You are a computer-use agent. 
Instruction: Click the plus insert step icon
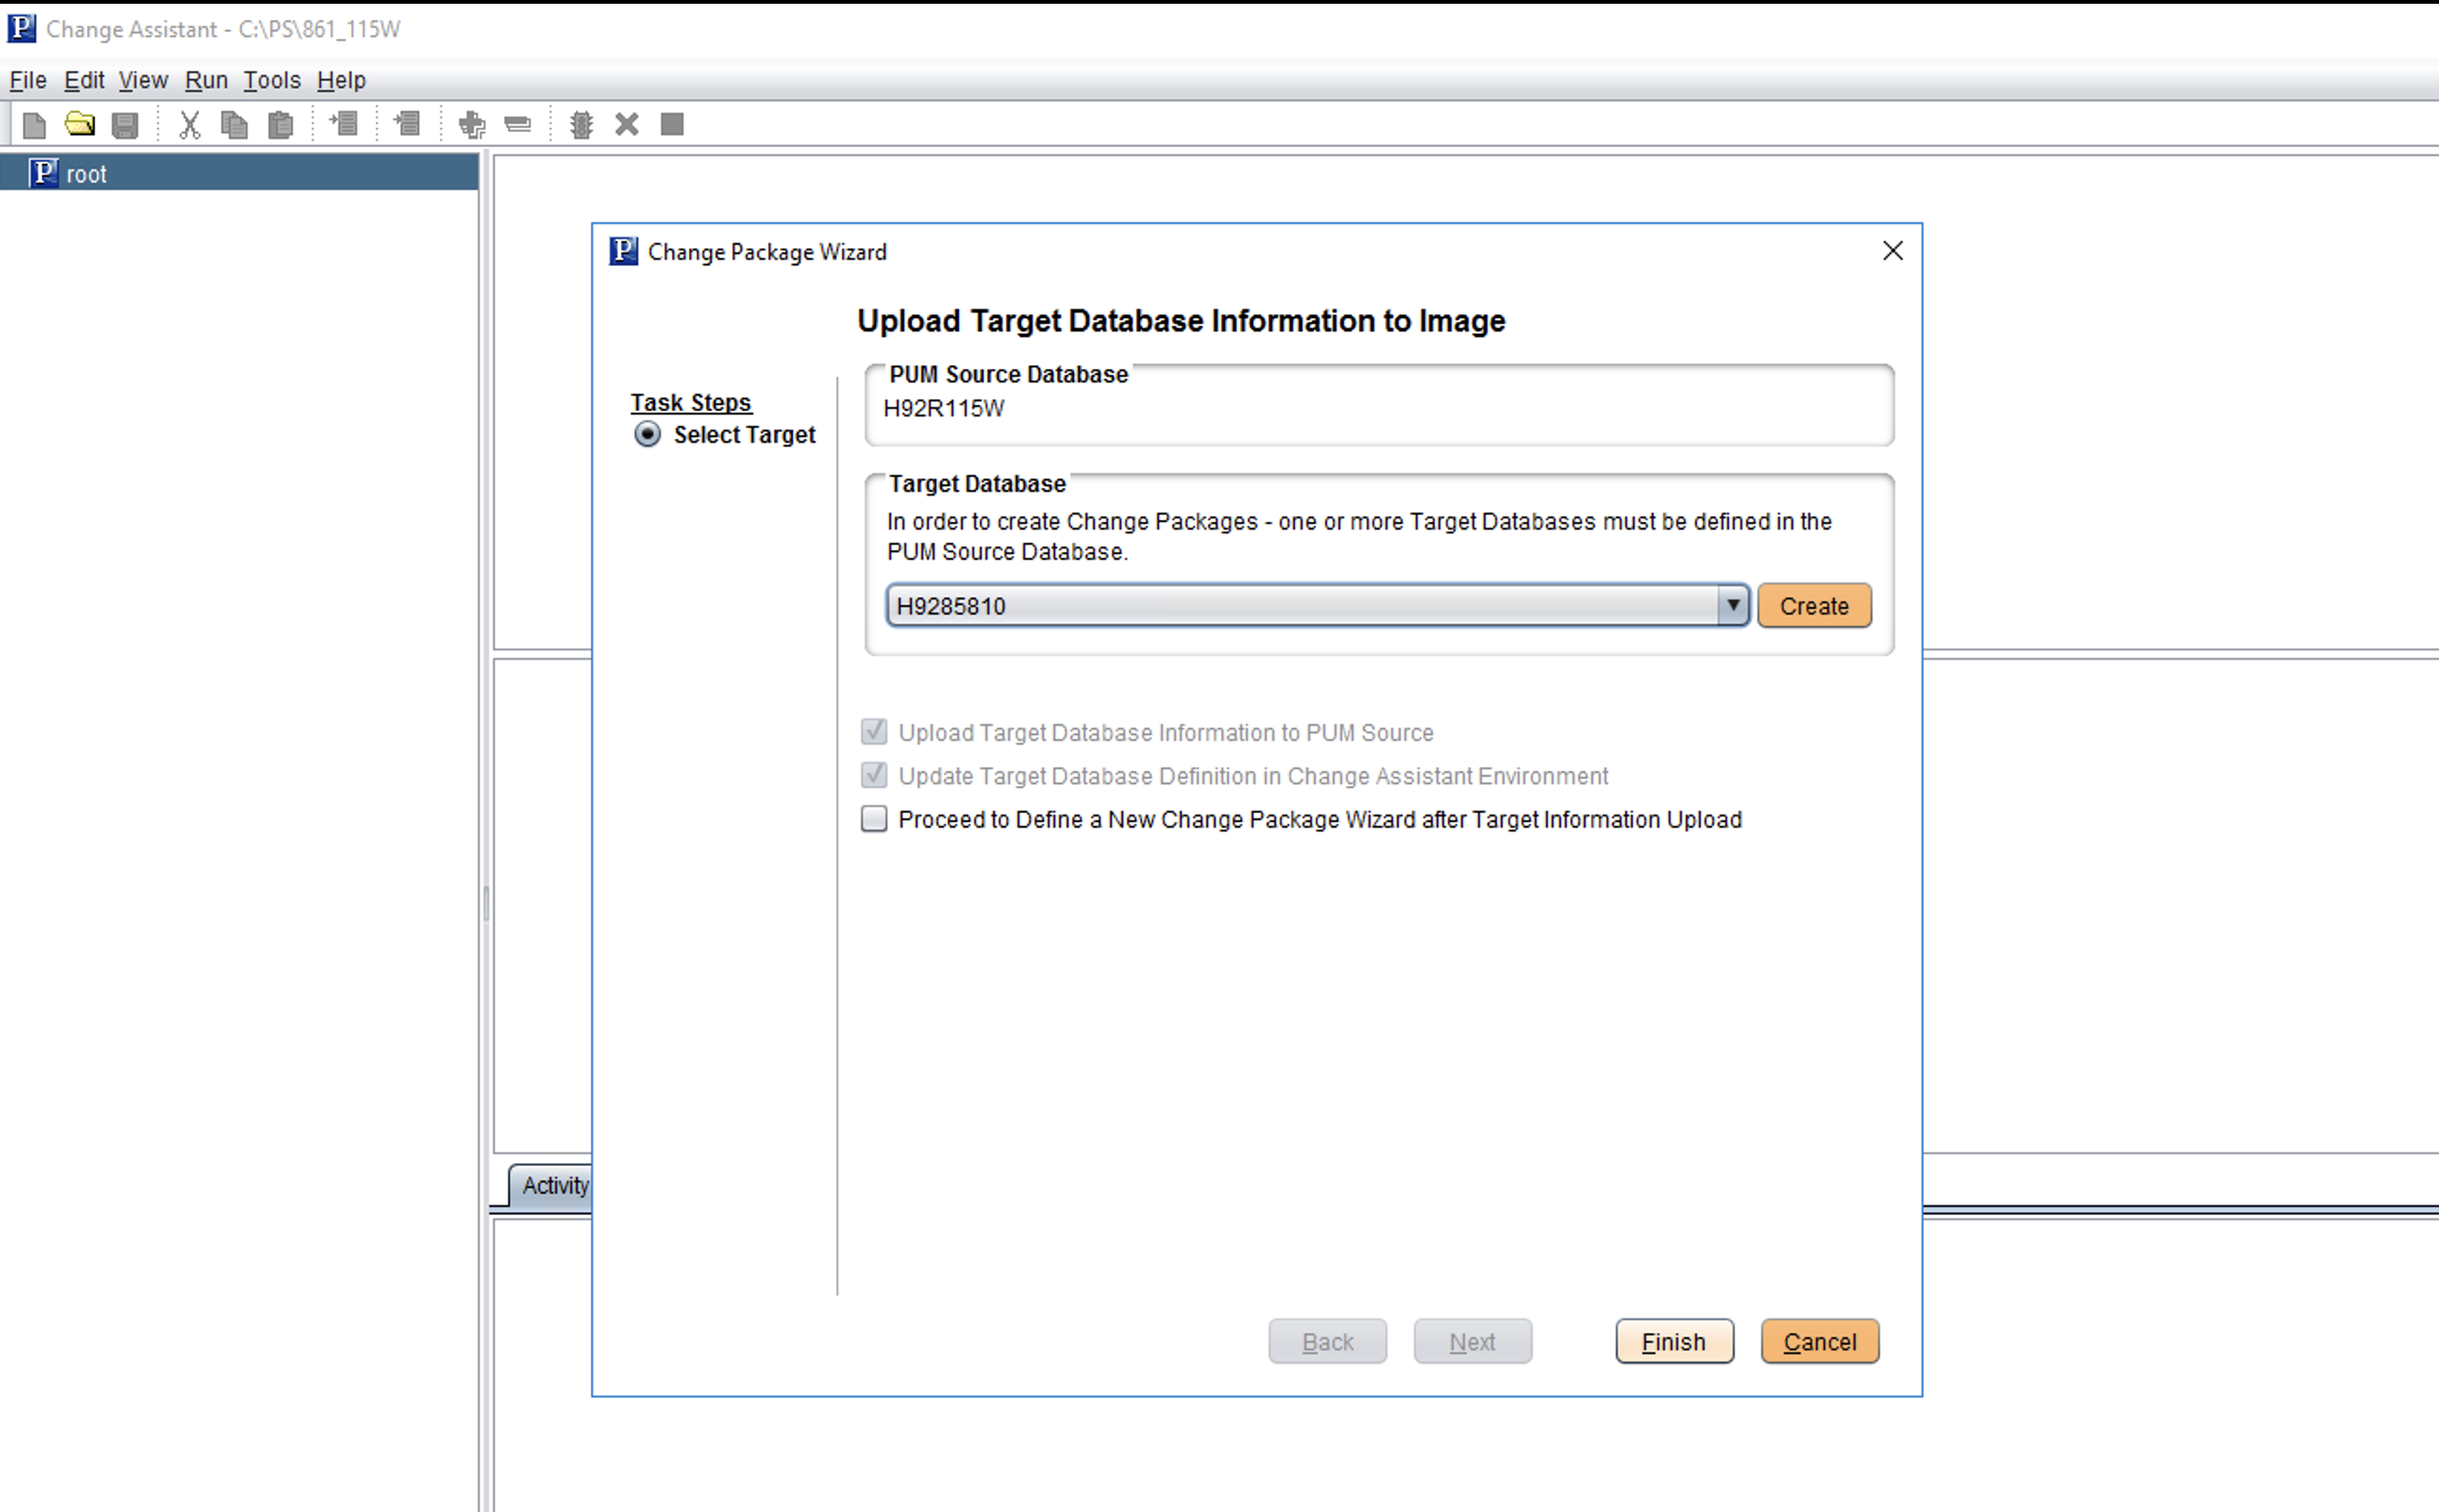click(471, 125)
